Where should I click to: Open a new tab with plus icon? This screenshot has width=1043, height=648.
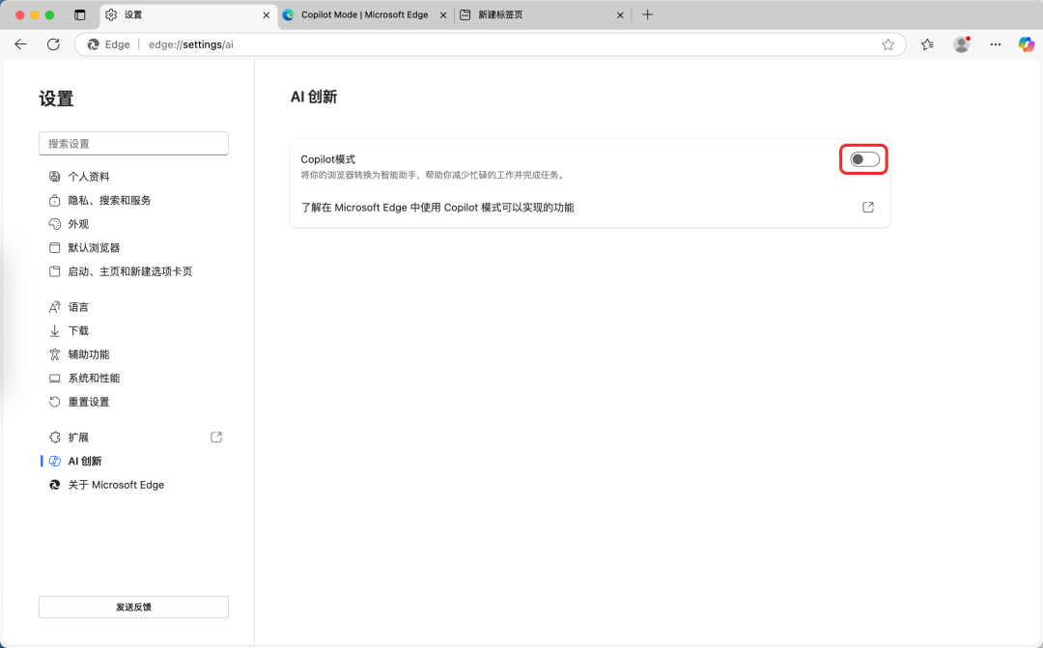[648, 14]
